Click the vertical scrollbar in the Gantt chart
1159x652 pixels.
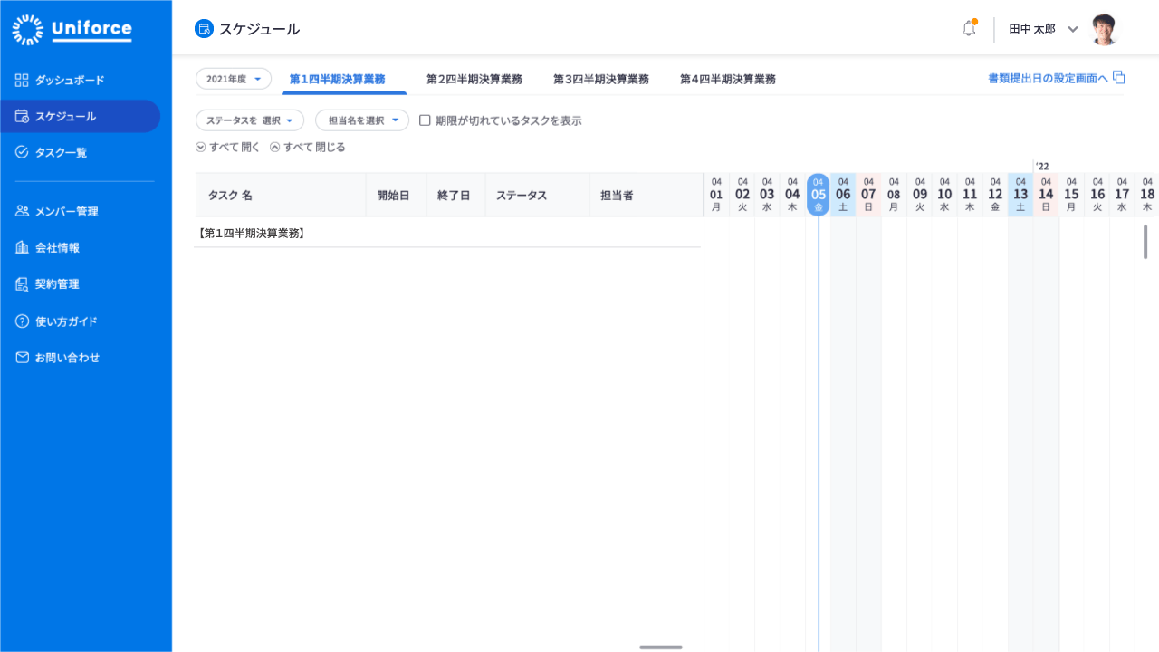point(1145,242)
